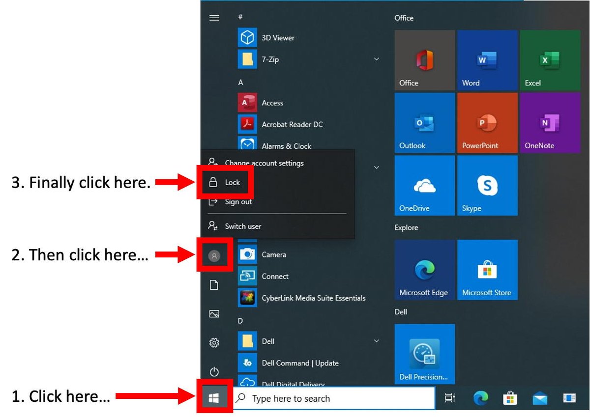
Task: Select Lock from the account menu
Action: coord(232,182)
